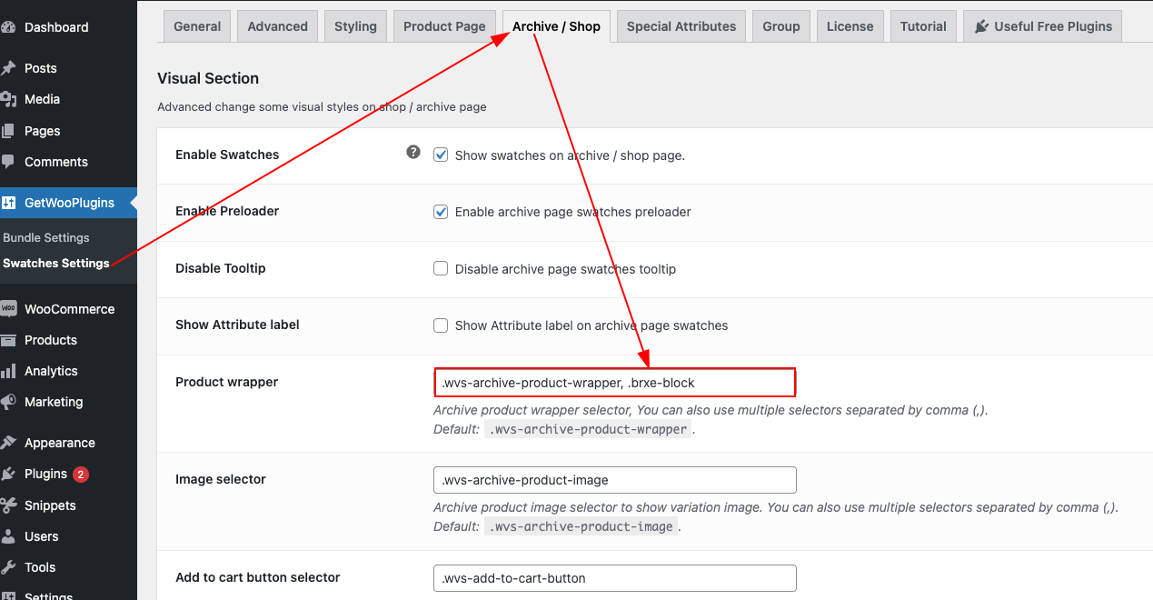Enable Show Attribute label on archive swatches
Viewport: 1153px width, 600px height.
pyautogui.click(x=441, y=325)
